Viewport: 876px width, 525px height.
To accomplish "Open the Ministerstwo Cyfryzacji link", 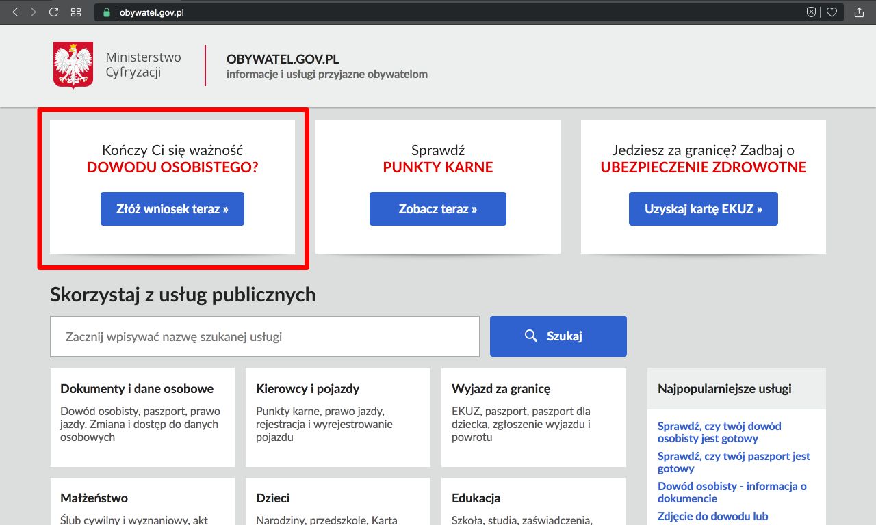I will [143, 65].
